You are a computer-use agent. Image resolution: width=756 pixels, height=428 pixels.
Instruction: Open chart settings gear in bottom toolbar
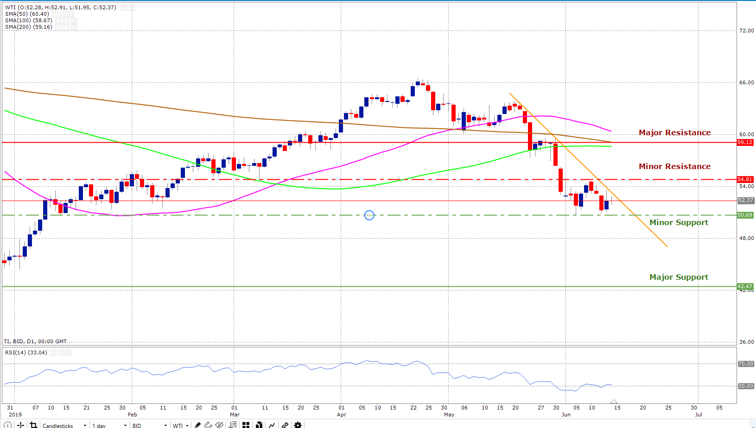click(298, 425)
